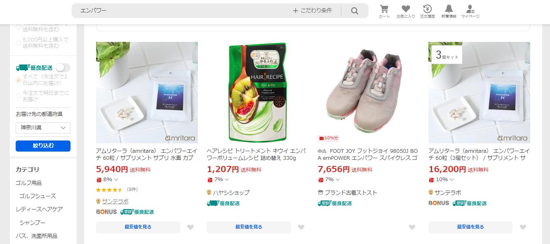The width and height of the screenshot is (550, 244).
Task: Toggle the 優良配送 delivery switch
Action: (x=63, y=68)
